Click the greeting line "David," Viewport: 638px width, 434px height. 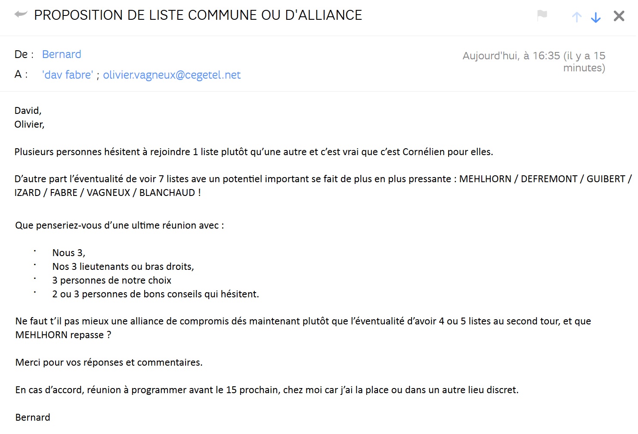pos(28,110)
